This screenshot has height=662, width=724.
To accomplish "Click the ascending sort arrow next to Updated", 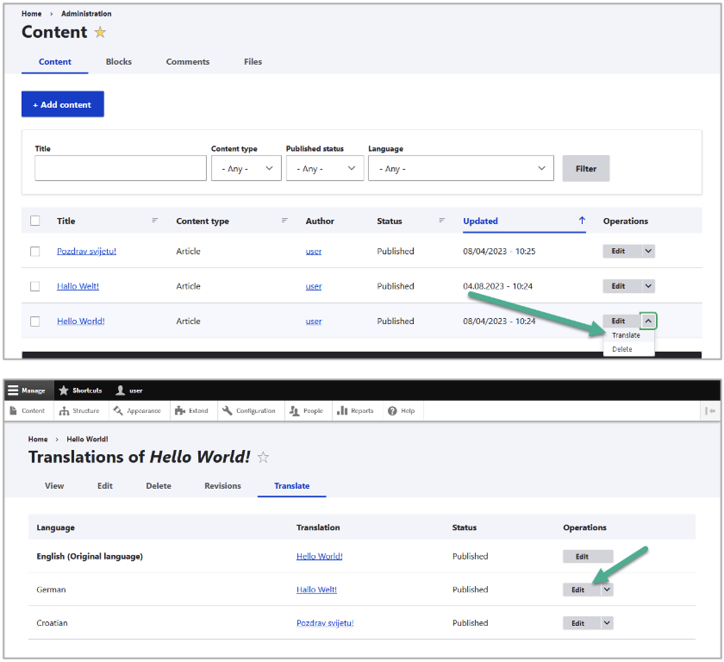I will (582, 220).
